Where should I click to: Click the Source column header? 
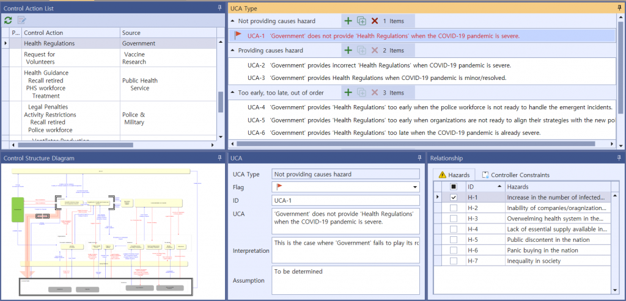[x=168, y=33]
